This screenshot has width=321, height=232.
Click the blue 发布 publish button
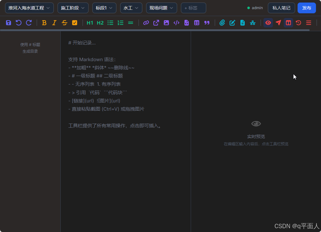[307, 8]
